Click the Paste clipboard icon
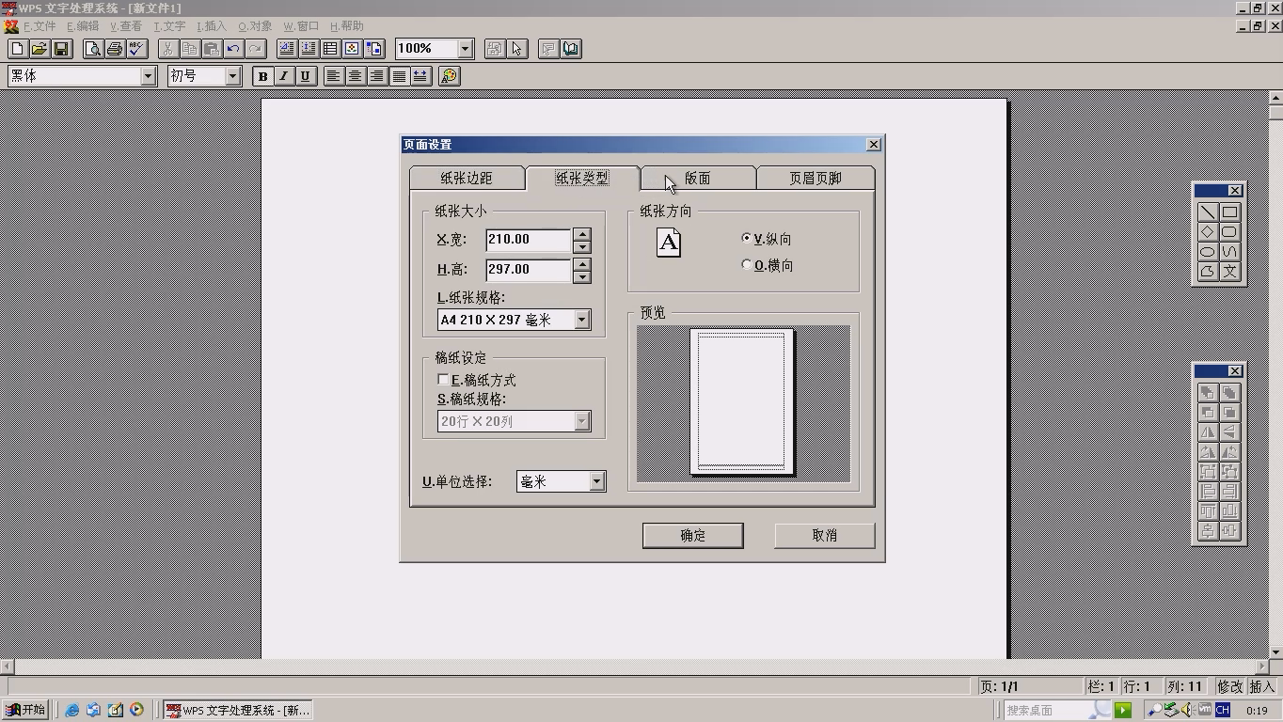Viewport: 1283px width, 722px height. point(212,49)
